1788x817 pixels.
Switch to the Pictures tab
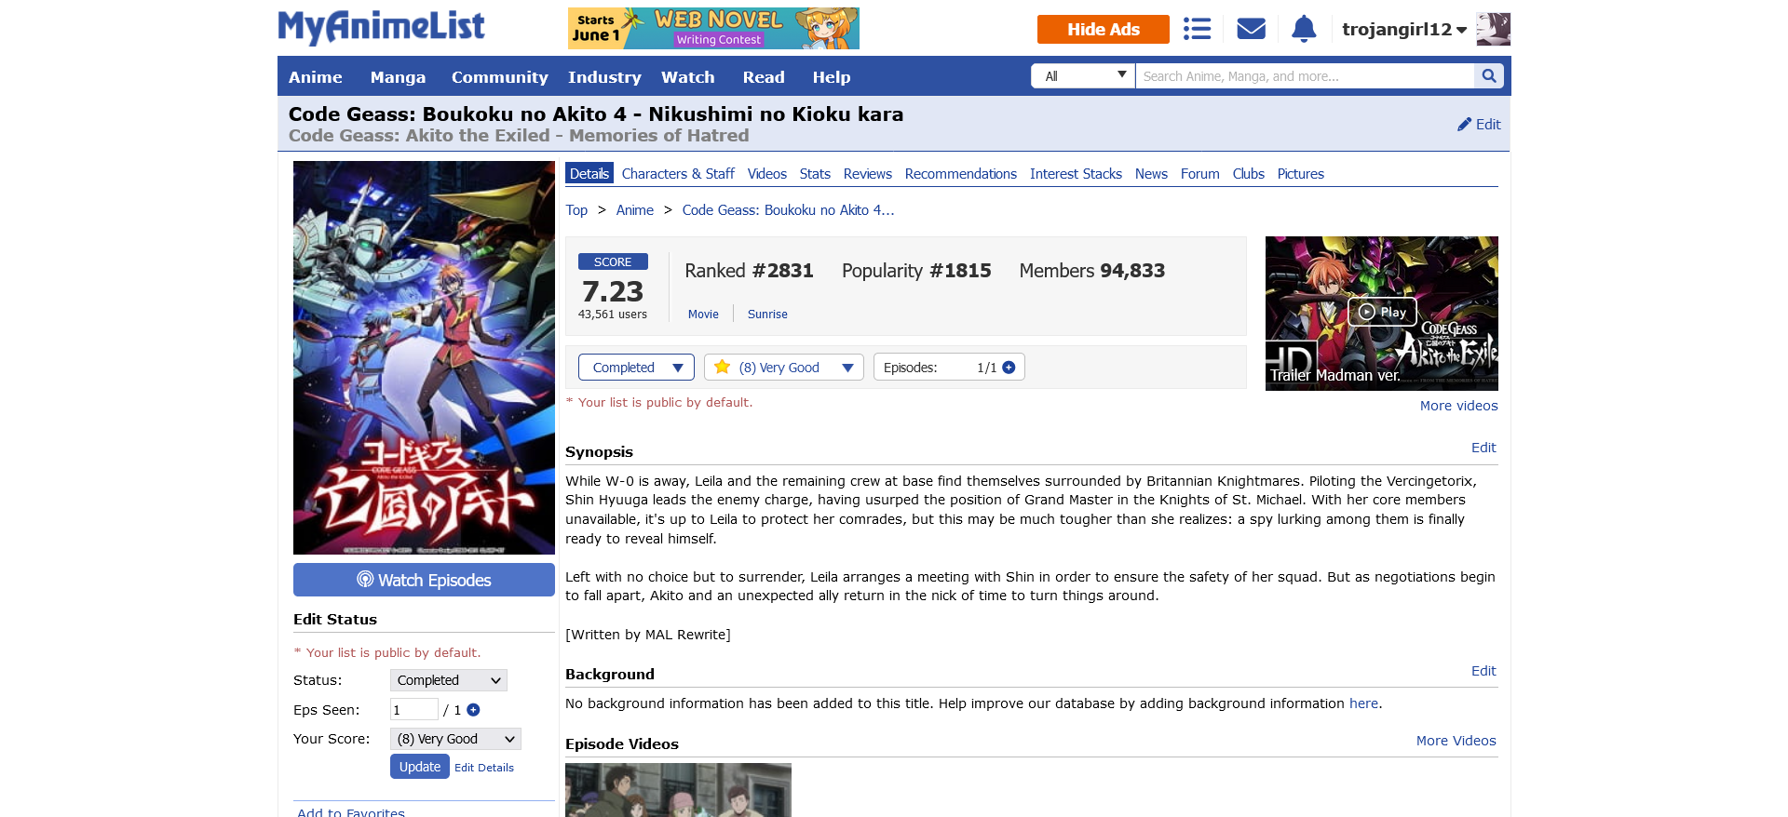(1300, 174)
